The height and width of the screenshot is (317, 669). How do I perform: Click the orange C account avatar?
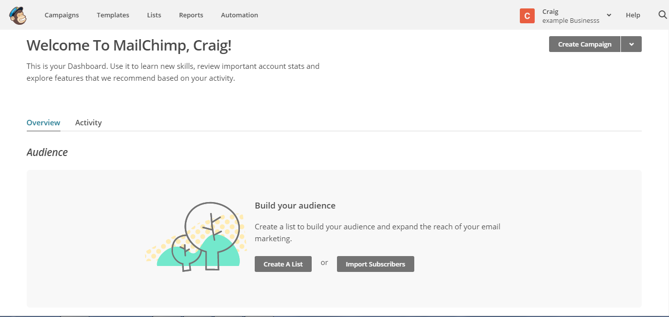pyautogui.click(x=527, y=16)
